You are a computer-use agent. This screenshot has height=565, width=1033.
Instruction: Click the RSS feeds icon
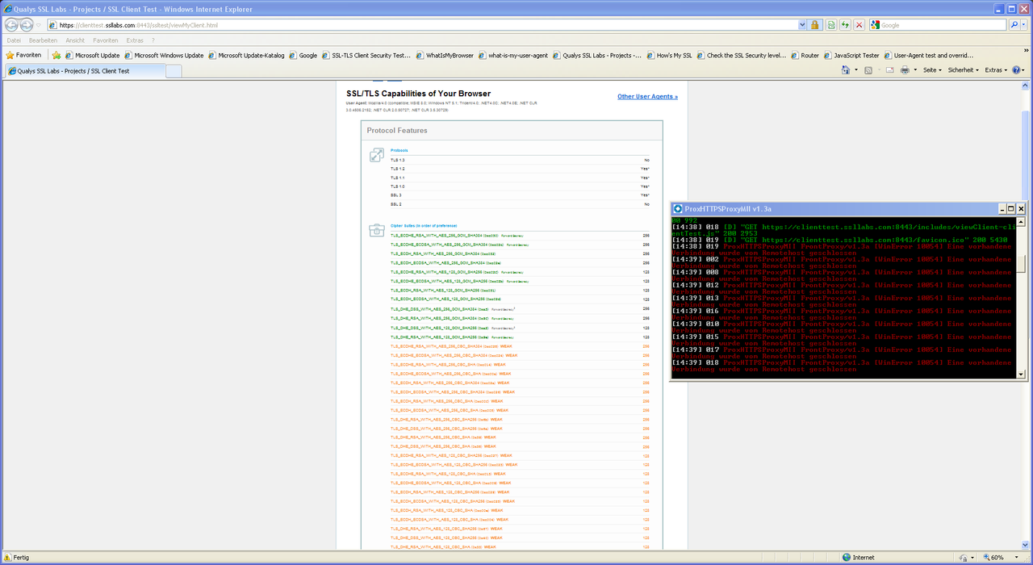[x=868, y=70]
